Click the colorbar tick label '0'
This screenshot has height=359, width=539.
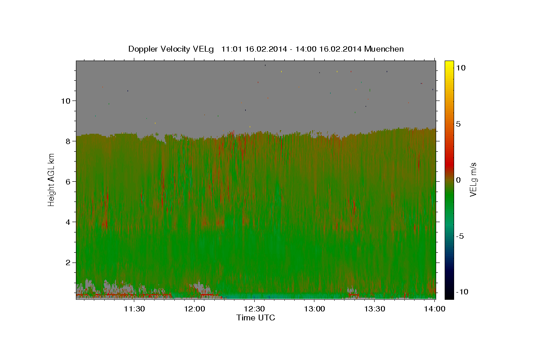click(x=458, y=180)
